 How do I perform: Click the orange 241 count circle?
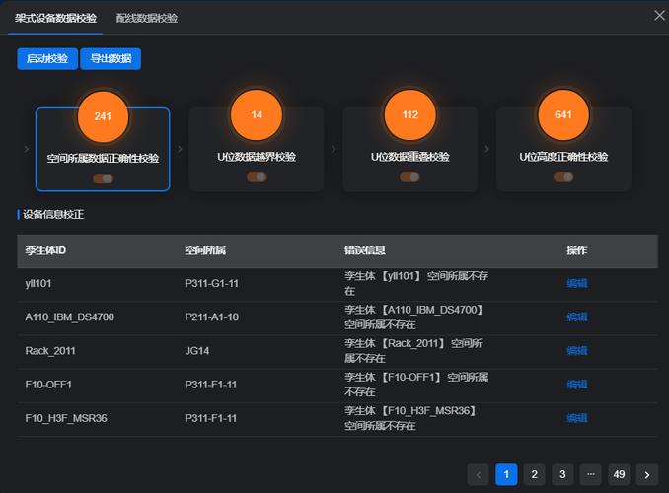(x=103, y=116)
